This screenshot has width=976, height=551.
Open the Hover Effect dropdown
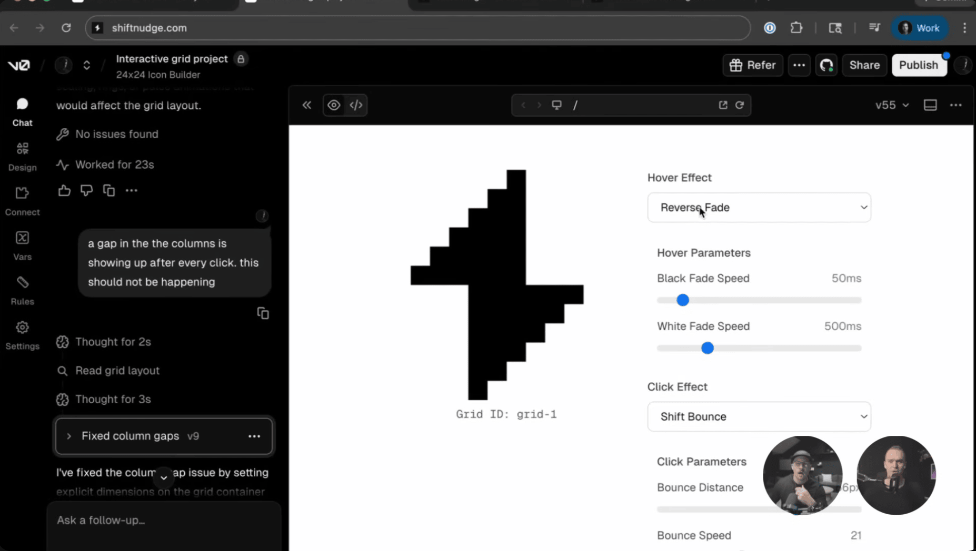(x=759, y=208)
